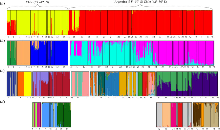The width and height of the screenshot is (220, 130).
Task: Click population label 3 under panel a
Action: pos(19,37)
